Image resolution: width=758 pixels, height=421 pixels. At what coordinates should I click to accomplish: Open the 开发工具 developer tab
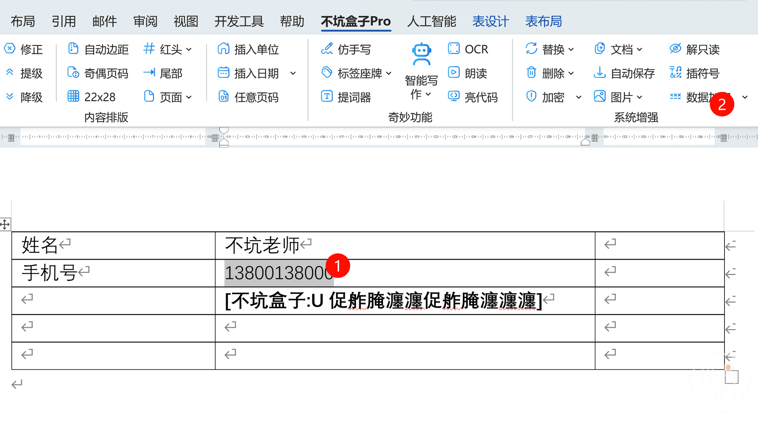239,21
